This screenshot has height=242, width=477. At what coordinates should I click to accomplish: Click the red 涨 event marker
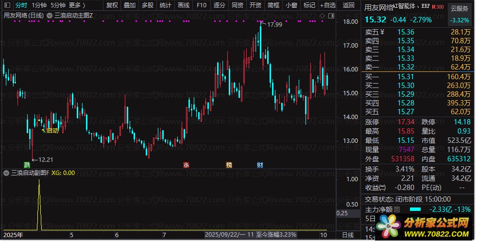186,165
